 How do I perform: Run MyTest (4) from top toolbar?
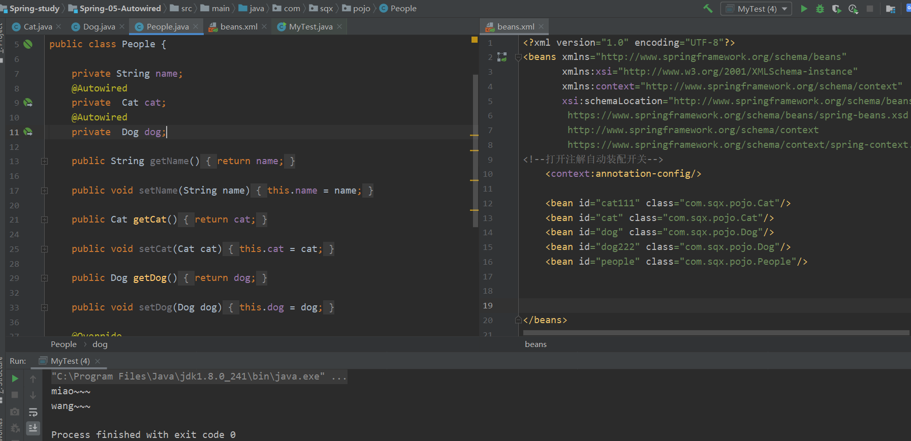tap(804, 9)
